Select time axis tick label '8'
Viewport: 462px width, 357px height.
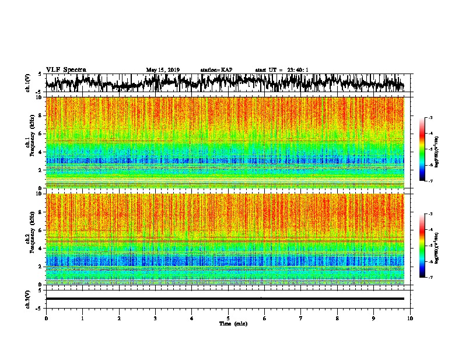click(337, 318)
